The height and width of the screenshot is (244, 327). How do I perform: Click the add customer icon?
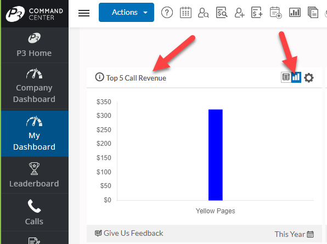click(x=239, y=13)
